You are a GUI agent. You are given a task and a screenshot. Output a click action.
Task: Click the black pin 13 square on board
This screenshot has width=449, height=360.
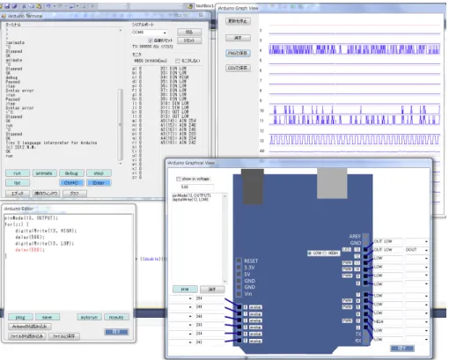tap(365, 249)
